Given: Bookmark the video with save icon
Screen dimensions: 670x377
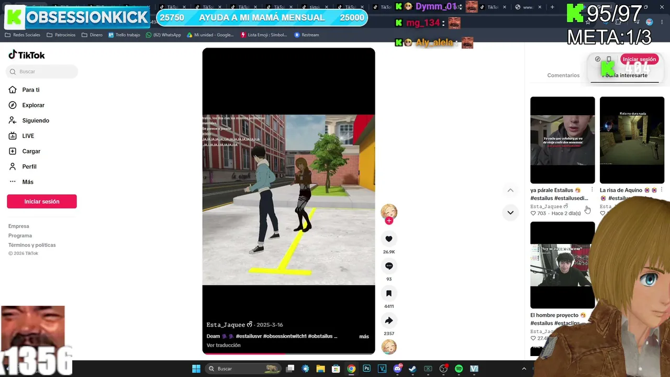Looking at the screenshot, I should pos(389,293).
